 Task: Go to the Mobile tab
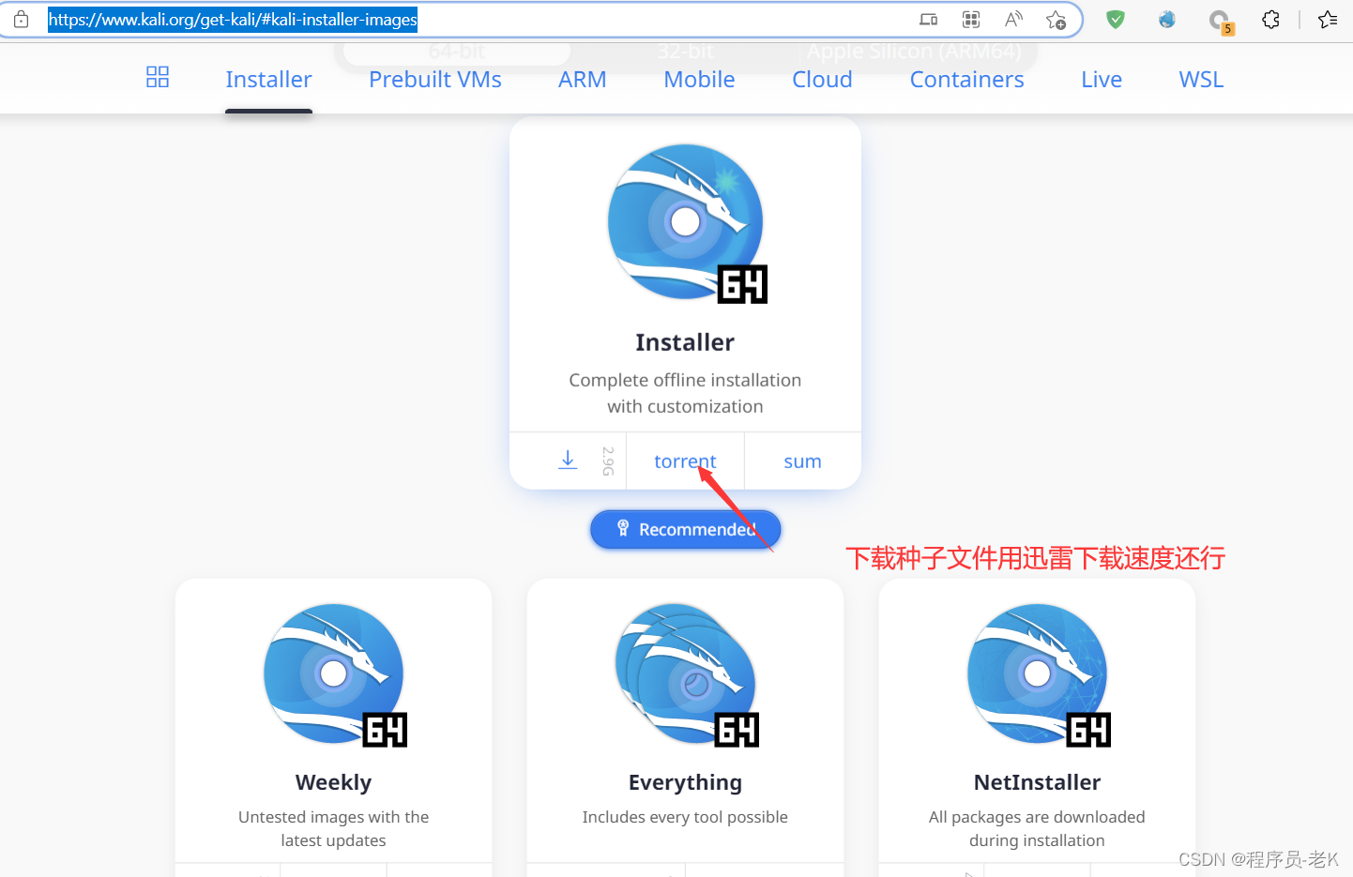click(x=699, y=80)
